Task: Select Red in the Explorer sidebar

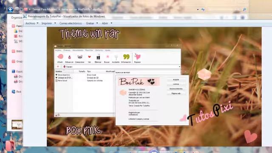Action: 17,92
